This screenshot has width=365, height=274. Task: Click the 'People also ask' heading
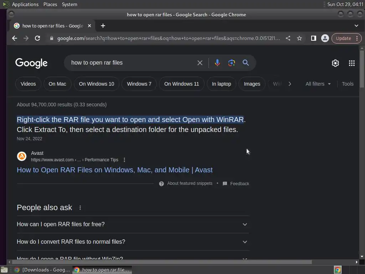45,208
